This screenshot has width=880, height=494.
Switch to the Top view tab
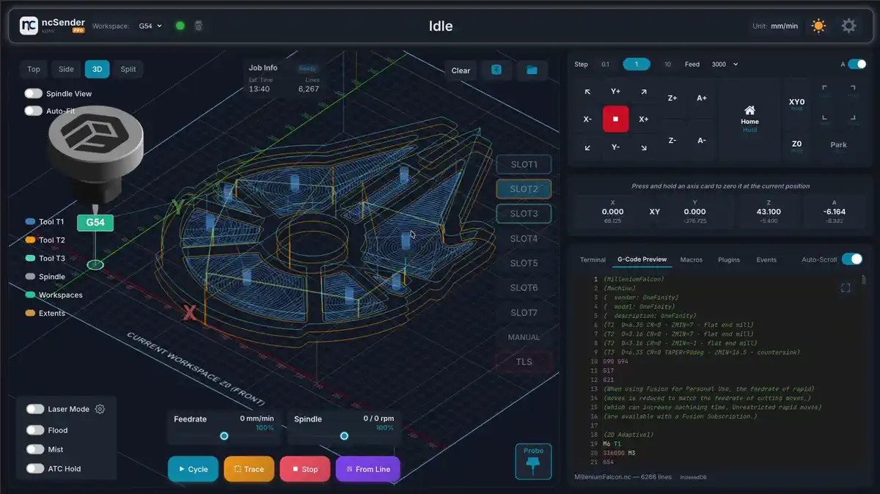click(x=34, y=70)
